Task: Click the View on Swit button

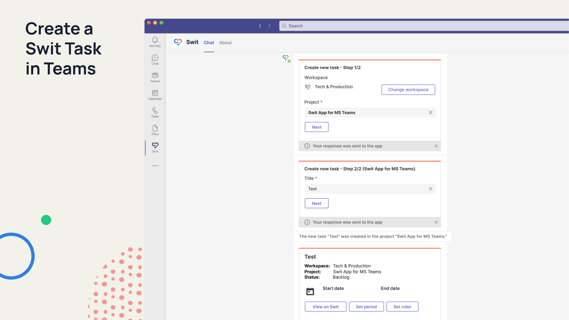Action: click(x=326, y=307)
